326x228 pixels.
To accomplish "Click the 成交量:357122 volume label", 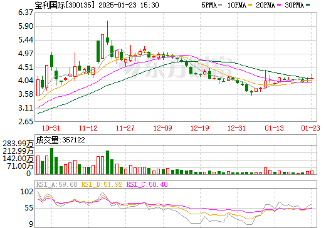I will point(60,140).
